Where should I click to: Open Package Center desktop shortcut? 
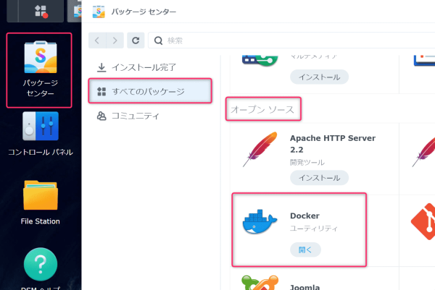click(40, 69)
